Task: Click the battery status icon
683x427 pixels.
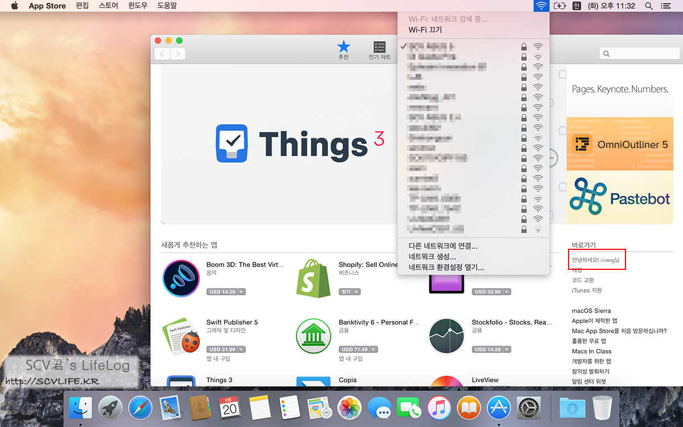Action: pos(560,6)
